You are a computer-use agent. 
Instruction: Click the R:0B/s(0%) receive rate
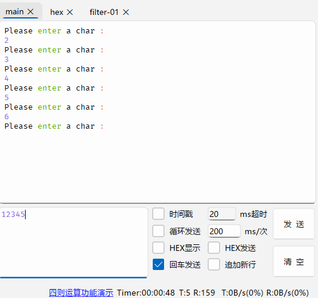pyautogui.click(x=288, y=293)
